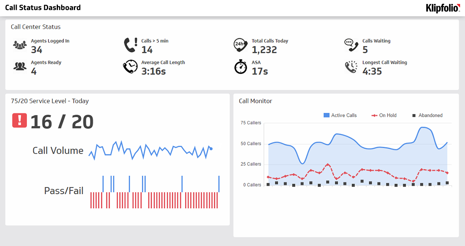Click the Agents Logged In group icon

click(x=20, y=45)
